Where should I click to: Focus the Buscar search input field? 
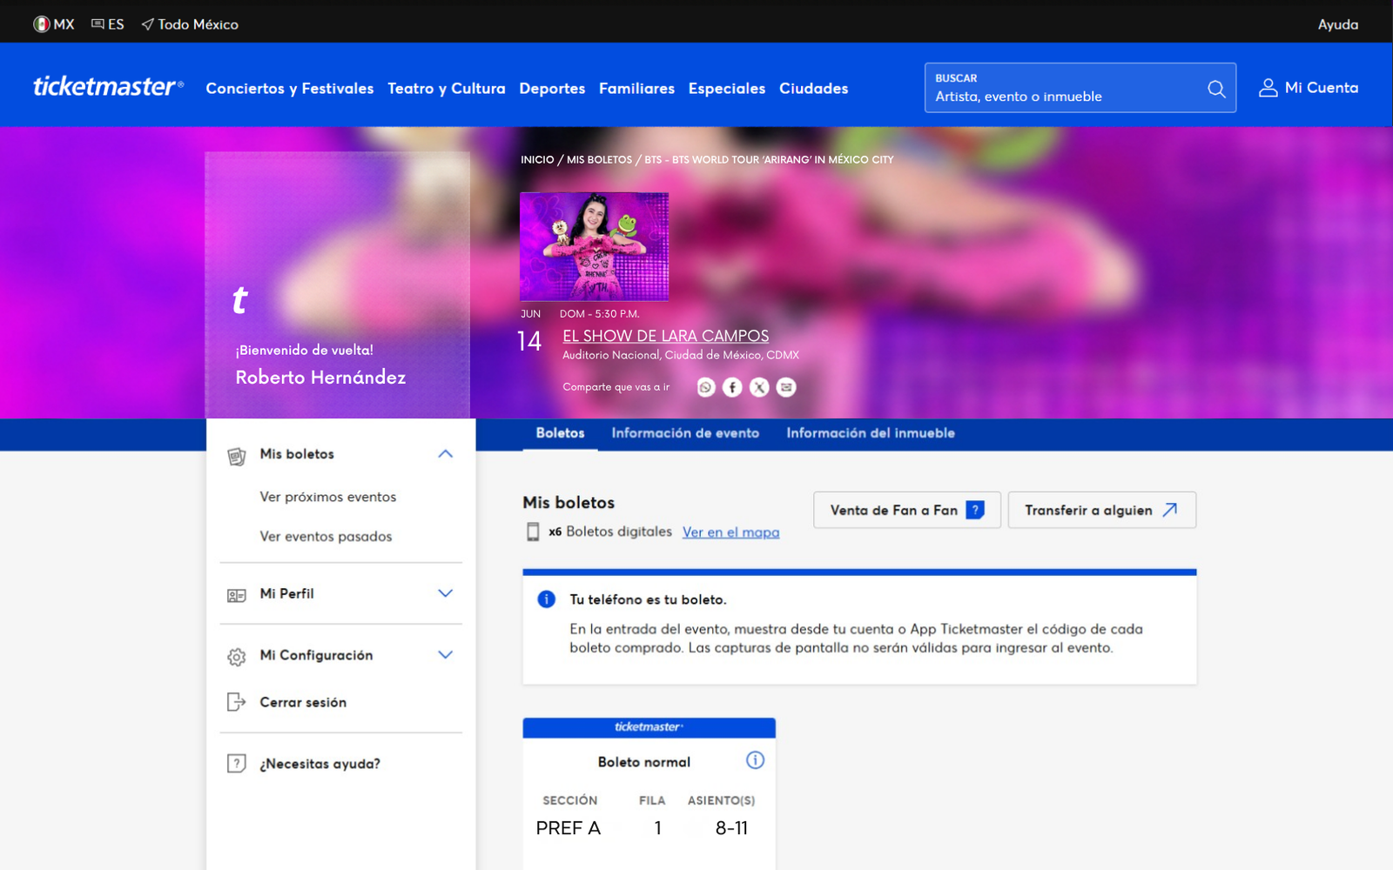1080,88
